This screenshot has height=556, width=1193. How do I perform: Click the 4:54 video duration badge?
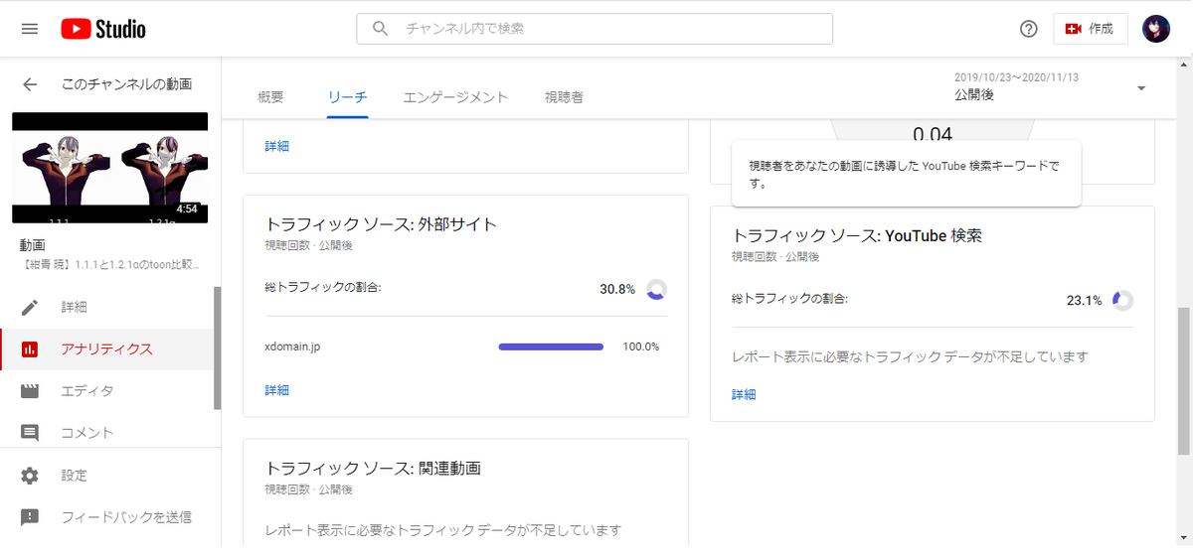coord(186,209)
